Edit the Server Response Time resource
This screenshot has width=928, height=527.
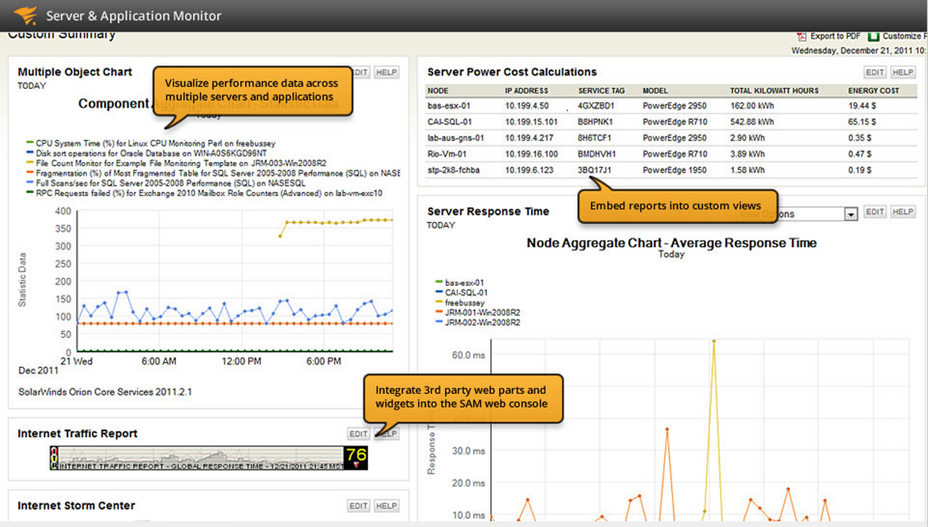(874, 212)
